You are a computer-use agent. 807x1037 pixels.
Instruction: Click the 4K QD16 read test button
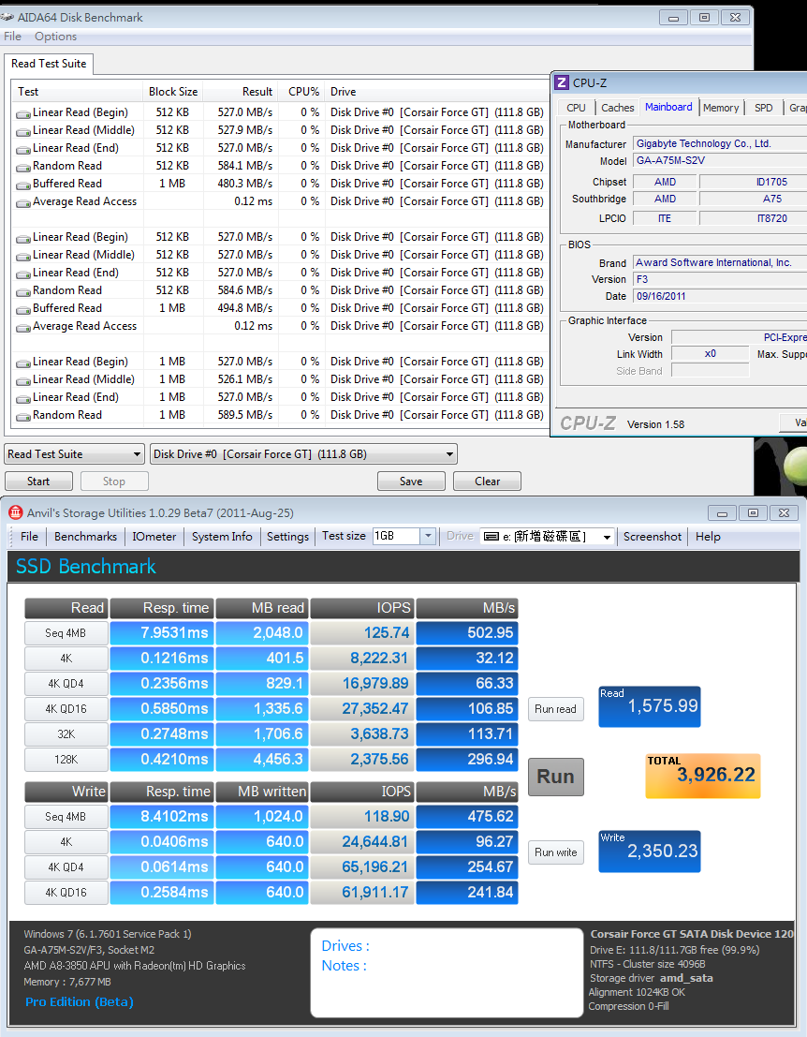[66, 708]
